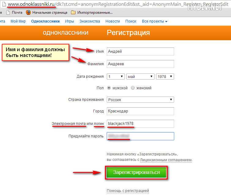The width and height of the screenshot is (231, 195).
Task: Open the Игры section
Action: coord(69,21)
